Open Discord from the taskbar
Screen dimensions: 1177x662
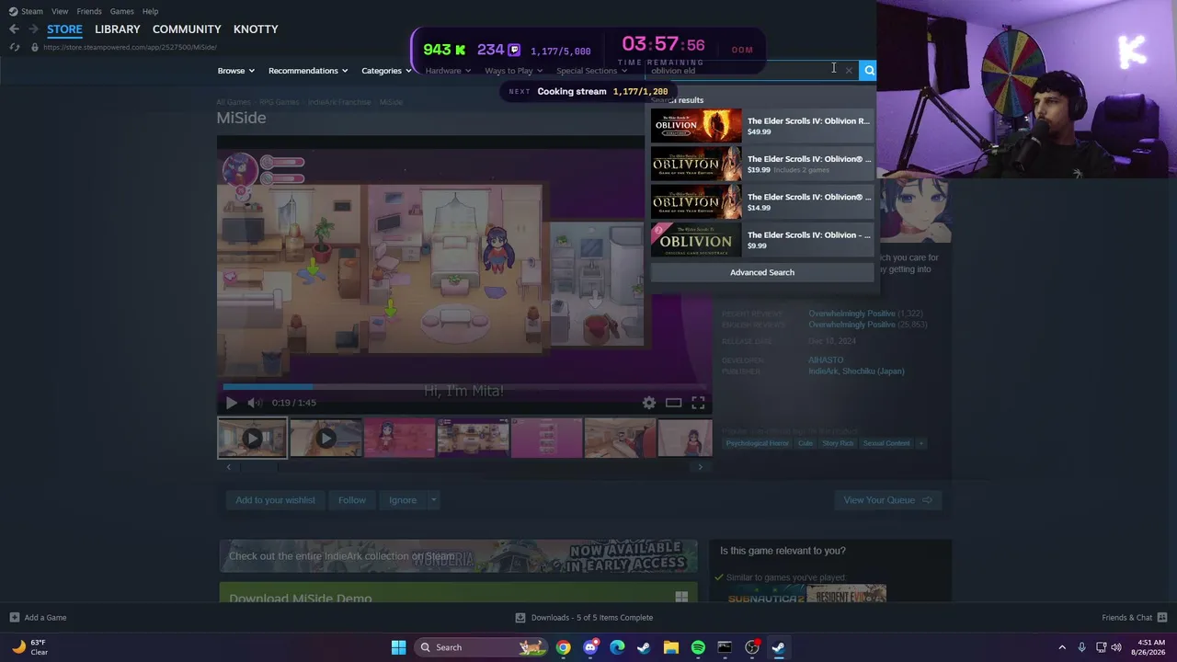click(590, 647)
